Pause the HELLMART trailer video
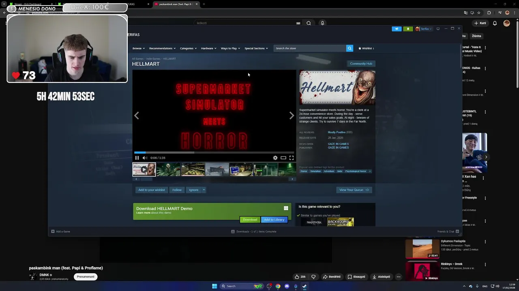The height and width of the screenshot is (291, 519). click(x=137, y=158)
